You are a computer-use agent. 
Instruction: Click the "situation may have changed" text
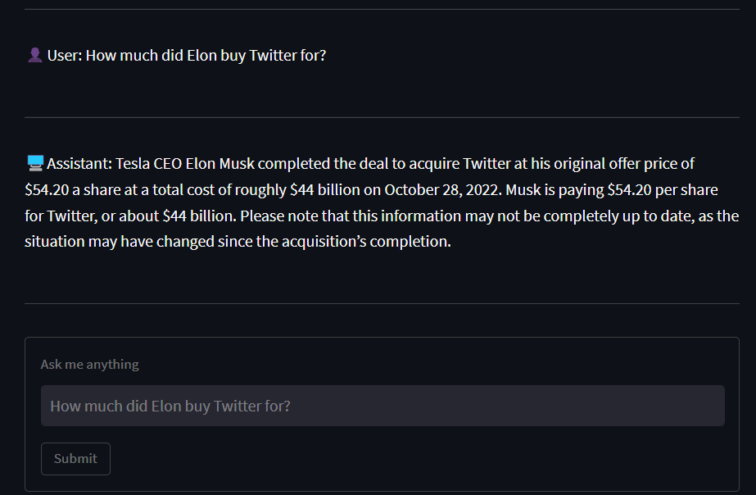[107, 243]
